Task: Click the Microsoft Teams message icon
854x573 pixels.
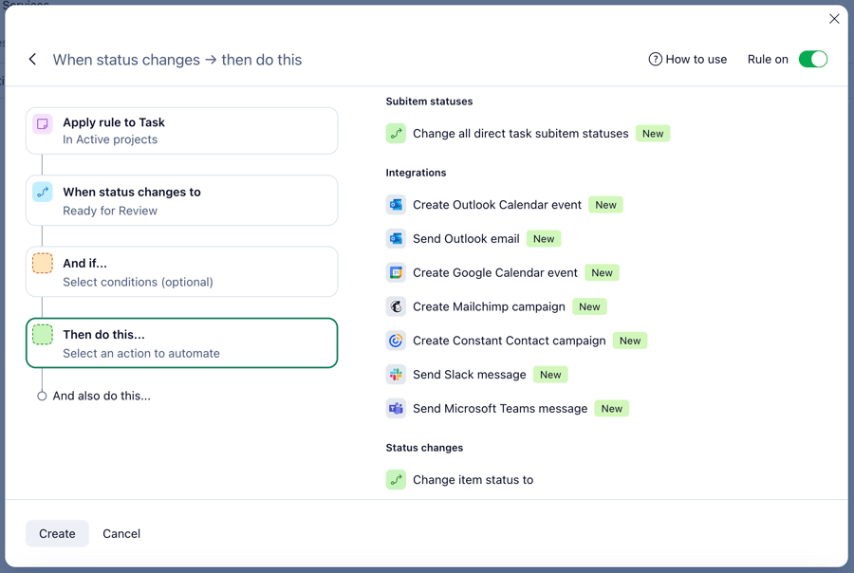Action: tap(396, 409)
